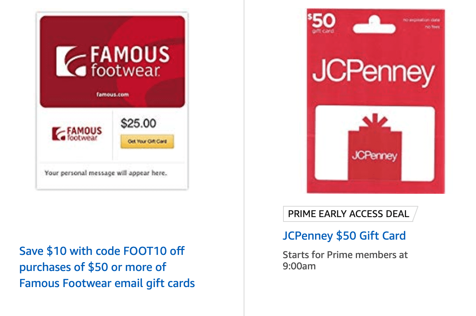476x316 pixels.
Task: Click the Save $10 with code FOOT10 link
Action: [x=102, y=267]
